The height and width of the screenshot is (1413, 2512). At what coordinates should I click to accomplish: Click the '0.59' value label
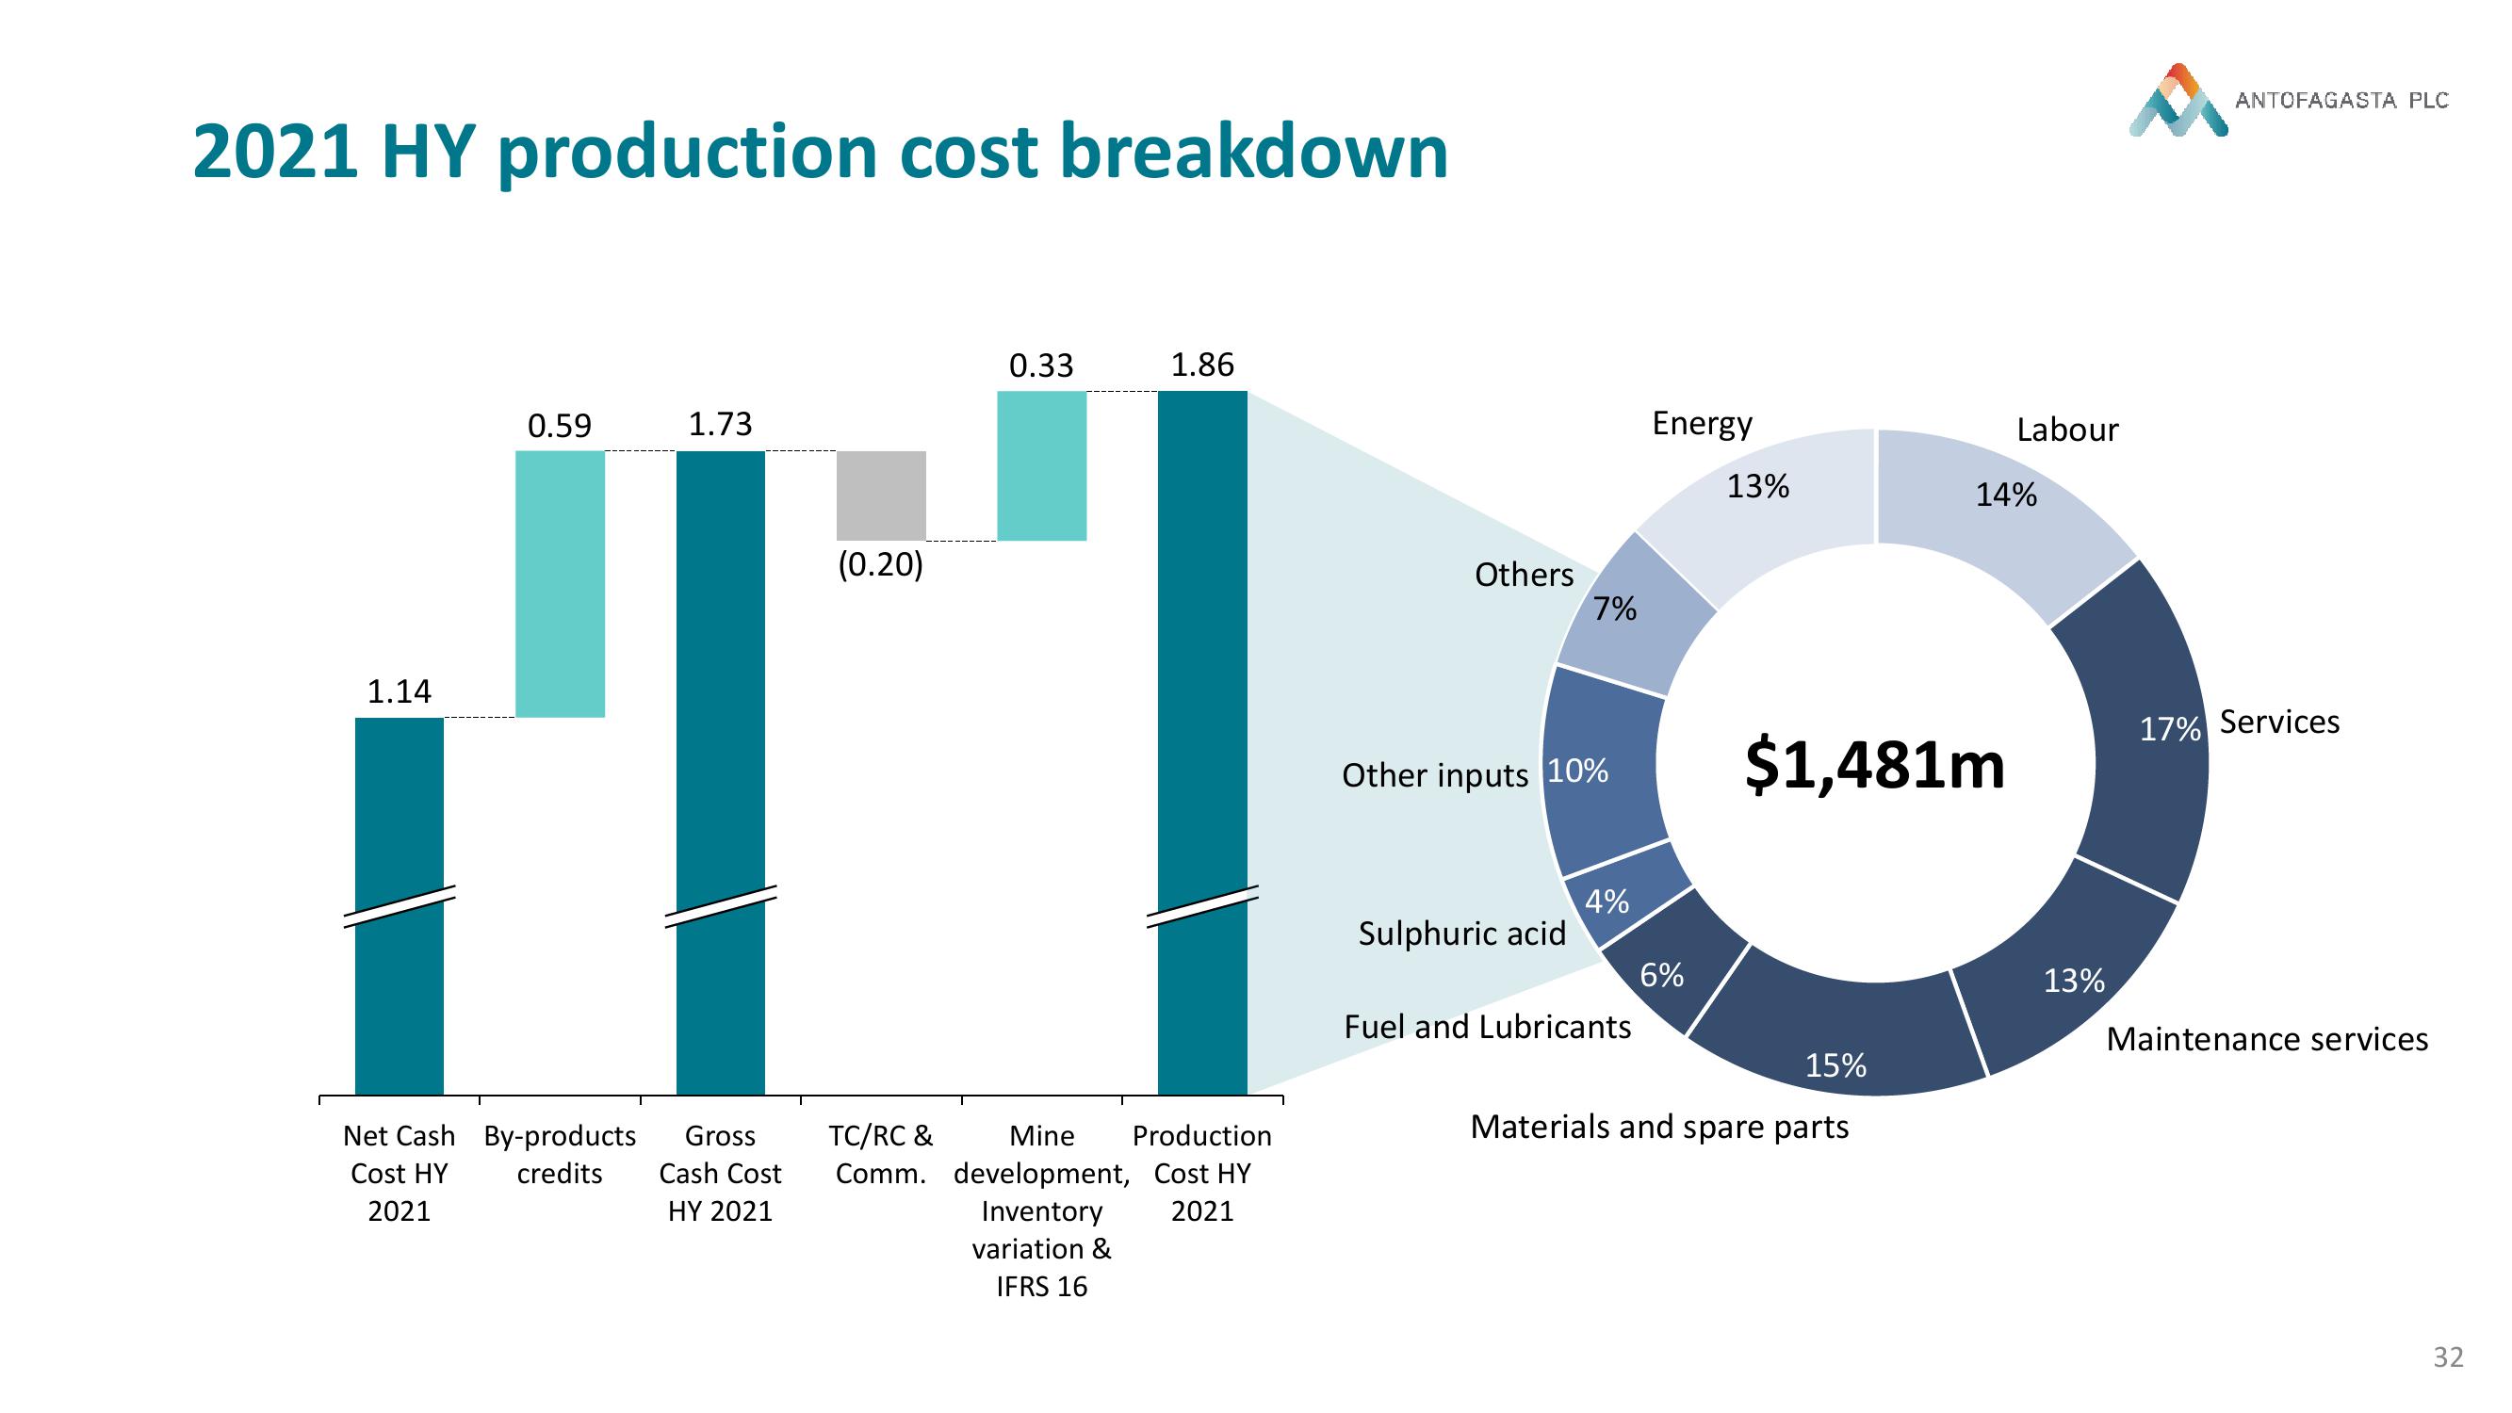(560, 425)
